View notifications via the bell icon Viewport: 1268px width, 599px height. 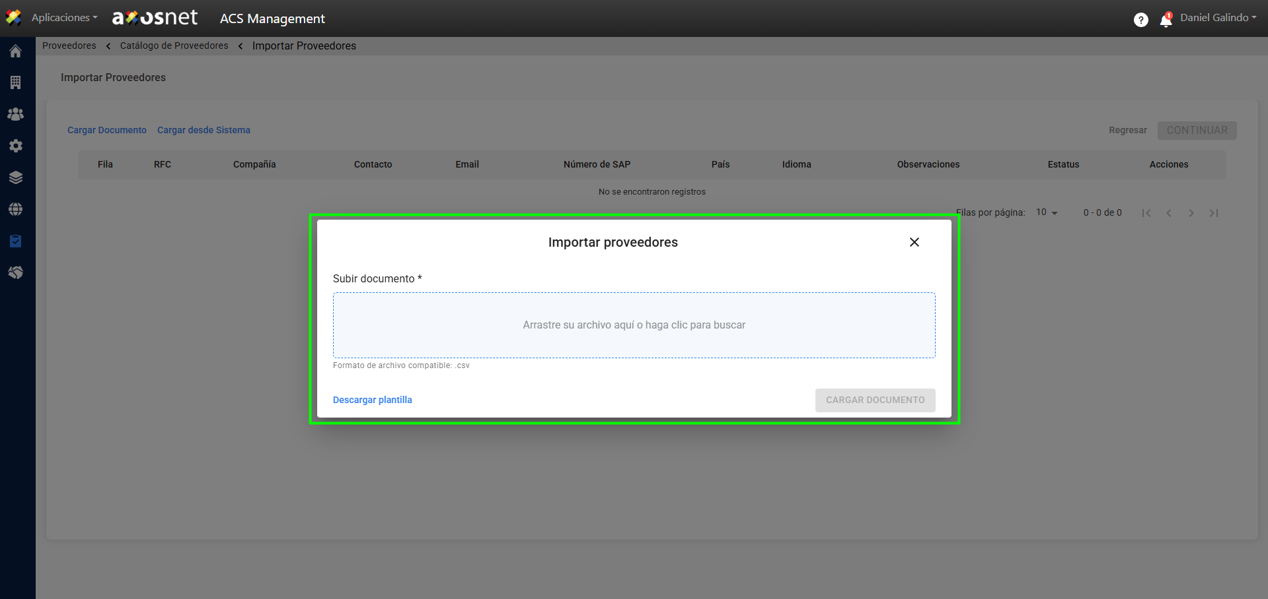click(1166, 20)
